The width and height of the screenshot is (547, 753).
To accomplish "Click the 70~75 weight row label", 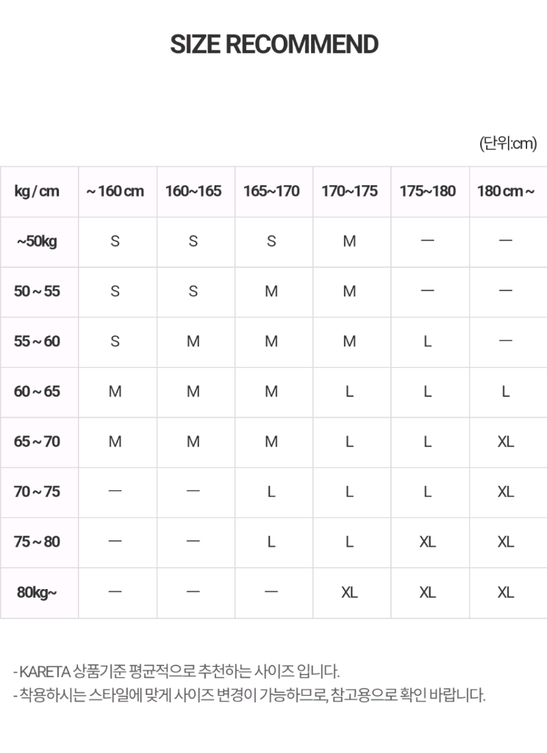I will click(x=37, y=491).
